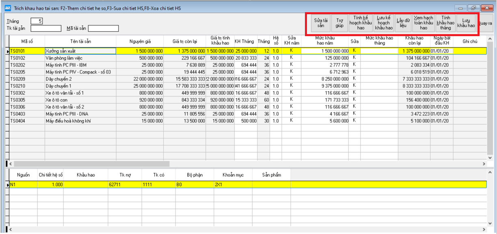Click the 'Mã tài sản' input field
This screenshot has height=234, width=497.
(103, 28)
